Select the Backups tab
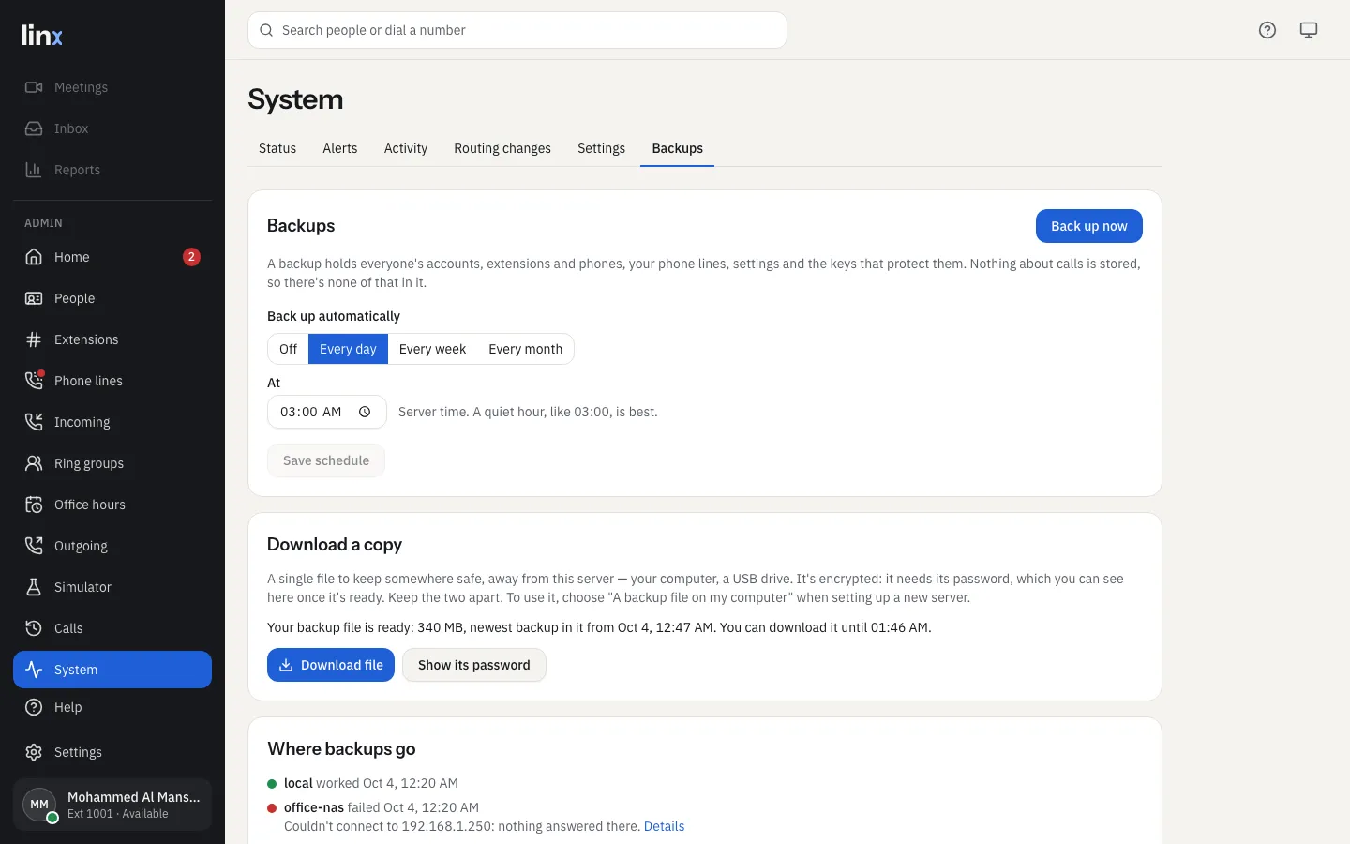Screen dimensions: 1350x844 [678, 148]
